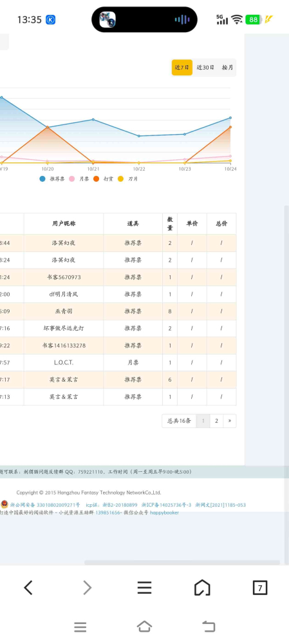Click the 道具 column header

(x=133, y=224)
